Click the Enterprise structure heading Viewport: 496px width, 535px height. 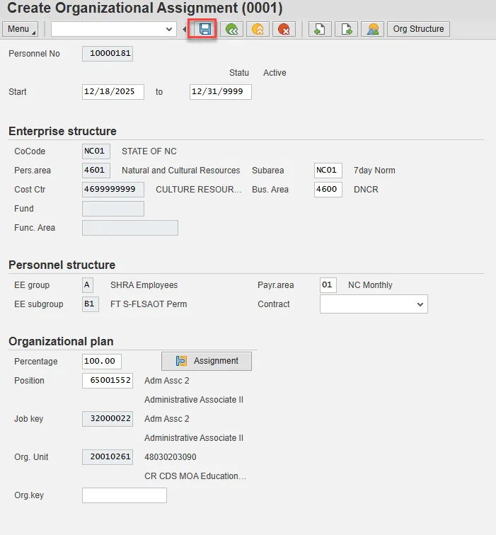click(x=62, y=131)
